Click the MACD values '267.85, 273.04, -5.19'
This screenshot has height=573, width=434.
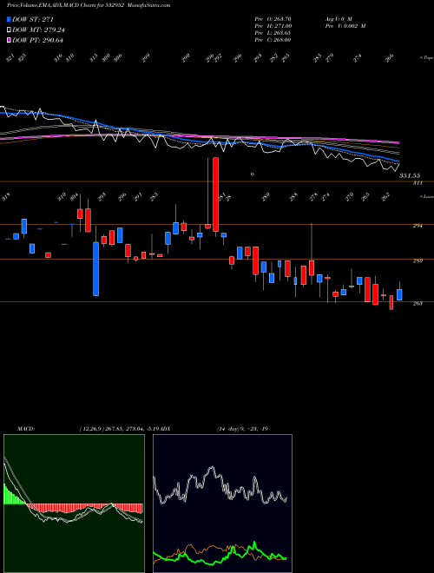pos(133,428)
